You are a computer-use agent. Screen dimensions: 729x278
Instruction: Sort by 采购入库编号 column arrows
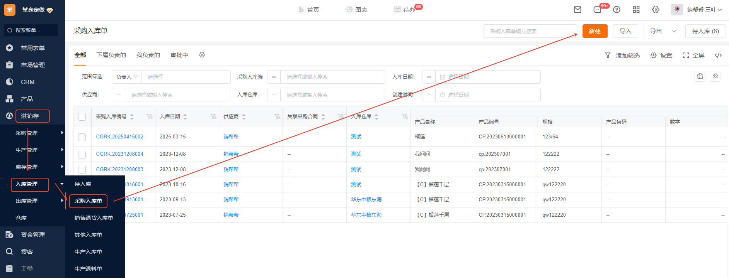(132, 116)
